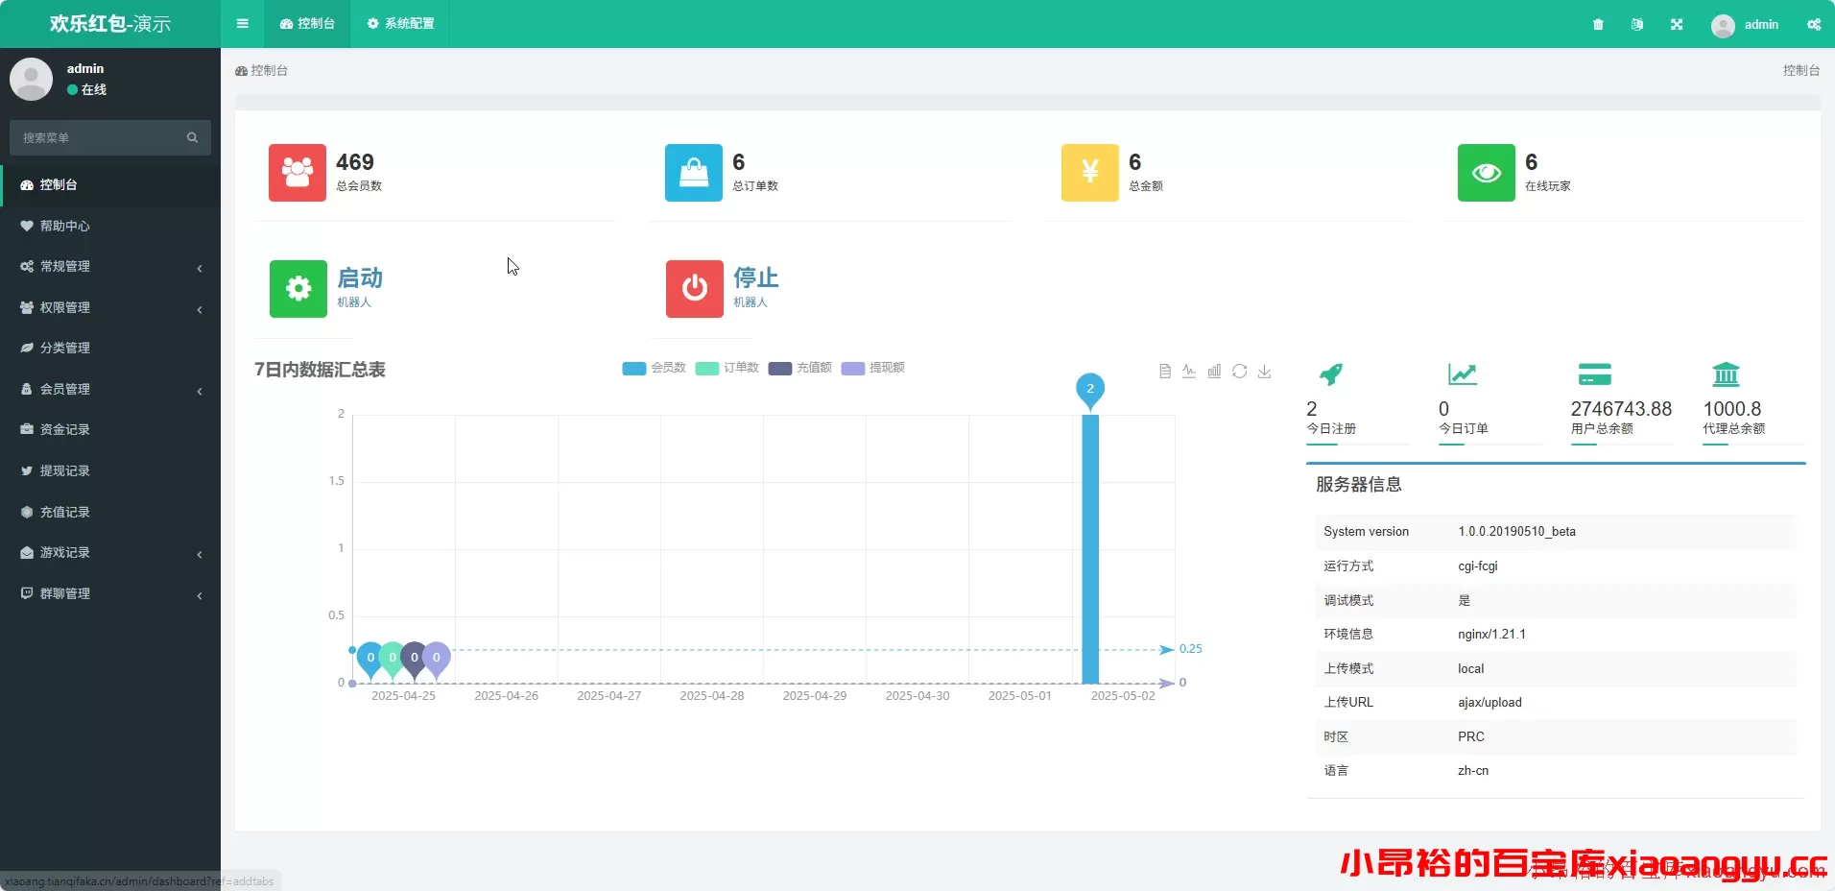The width and height of the screenshot is (1835, 891).
Task: Click the fullscreen expand icon in top bar
Action: coord(1677,24)
